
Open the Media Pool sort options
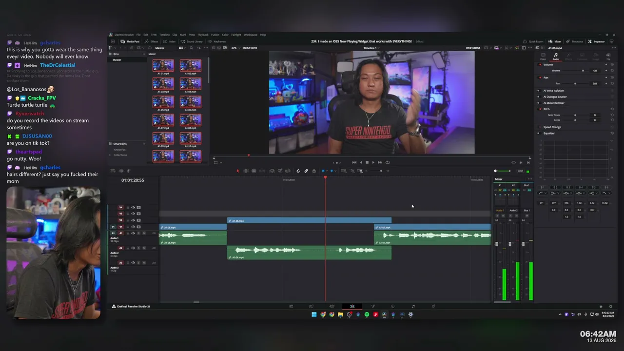tap(198, 48)
